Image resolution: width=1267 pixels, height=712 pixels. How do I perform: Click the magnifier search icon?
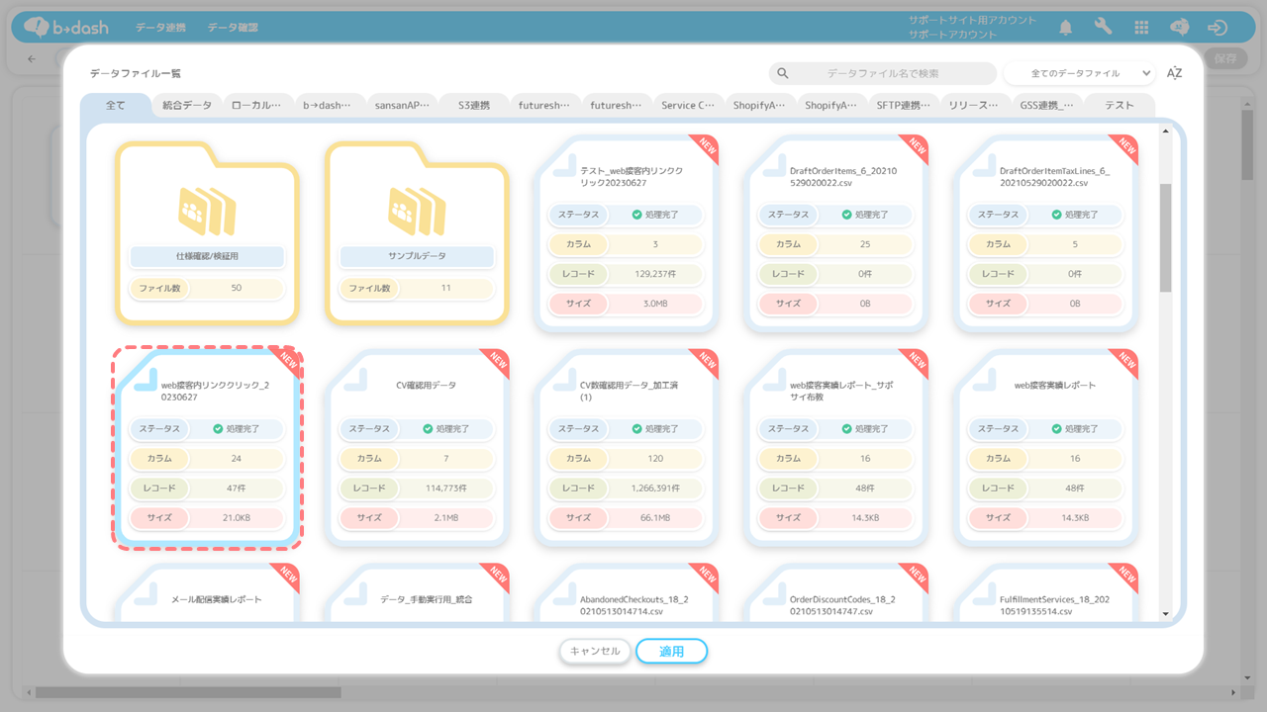click(x=783, y=73)
